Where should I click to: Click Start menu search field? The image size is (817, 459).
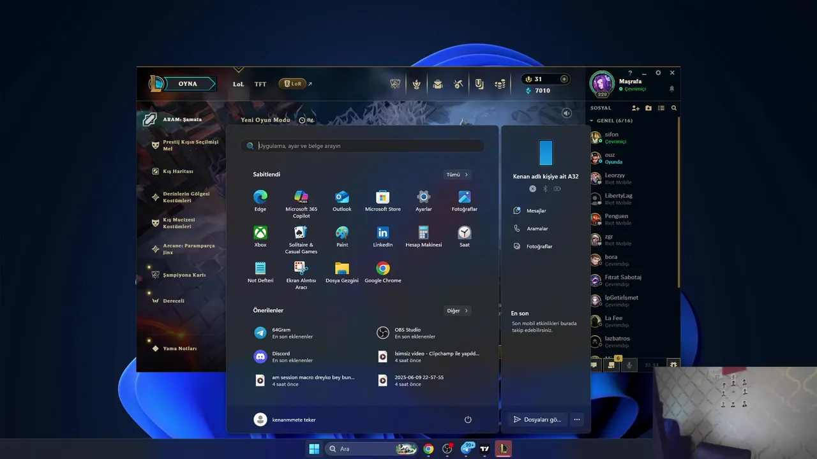363,146
